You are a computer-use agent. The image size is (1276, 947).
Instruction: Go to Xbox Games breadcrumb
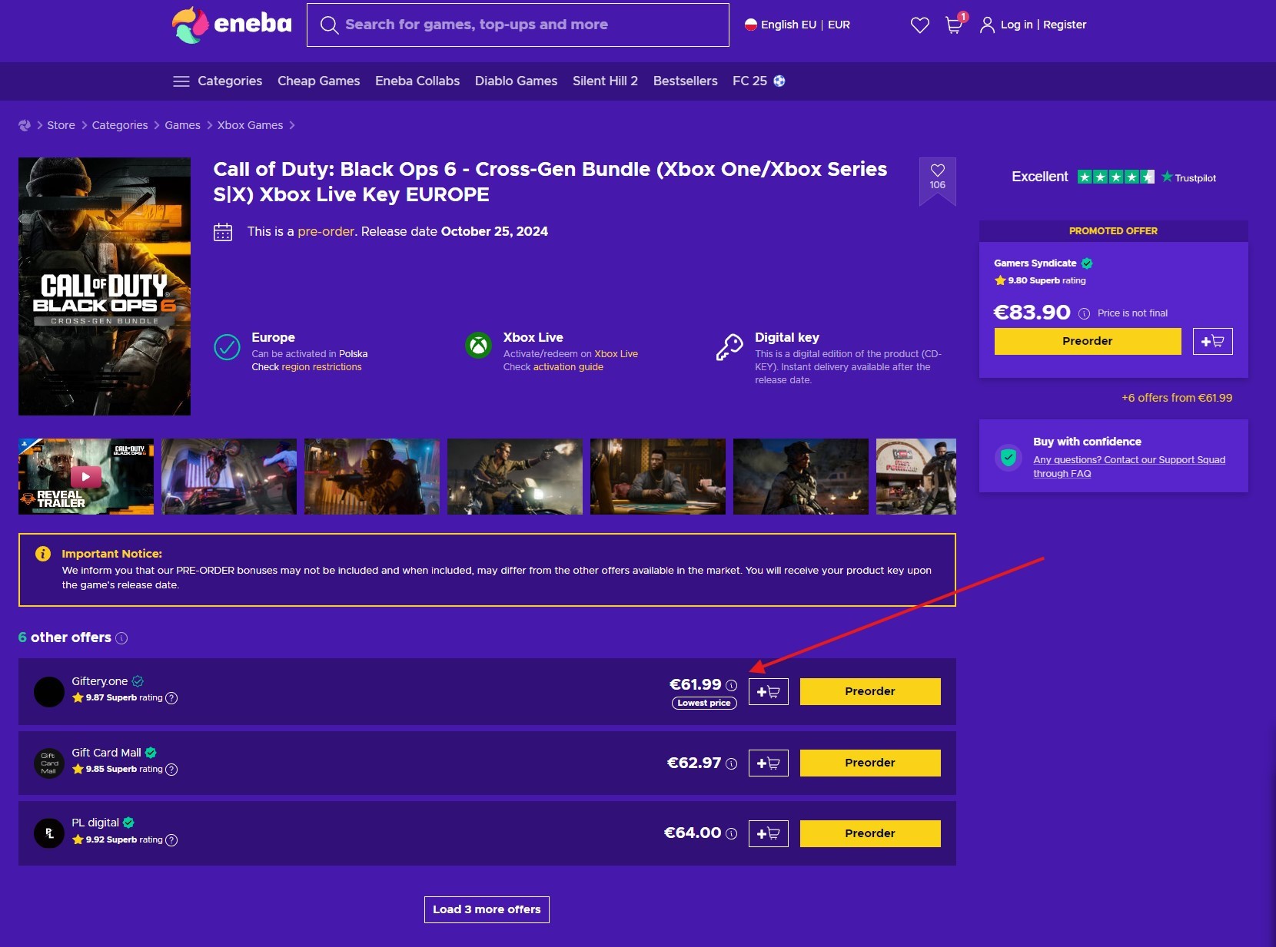coord(250,125)
